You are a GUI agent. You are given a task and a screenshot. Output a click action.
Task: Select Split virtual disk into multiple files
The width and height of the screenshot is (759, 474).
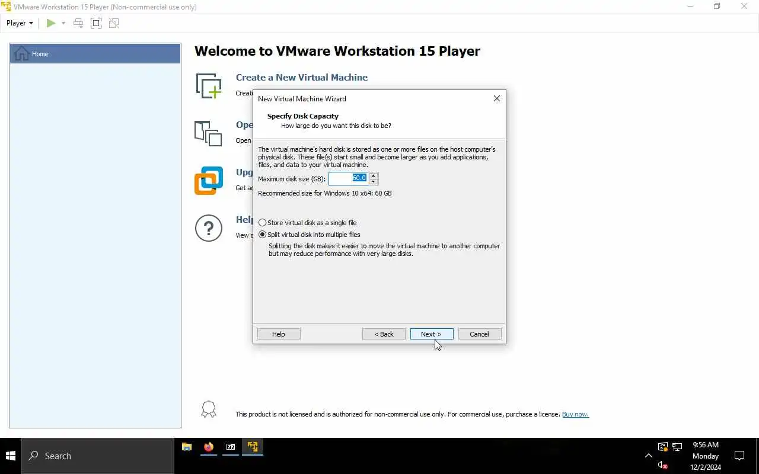[x=310, y=235]
